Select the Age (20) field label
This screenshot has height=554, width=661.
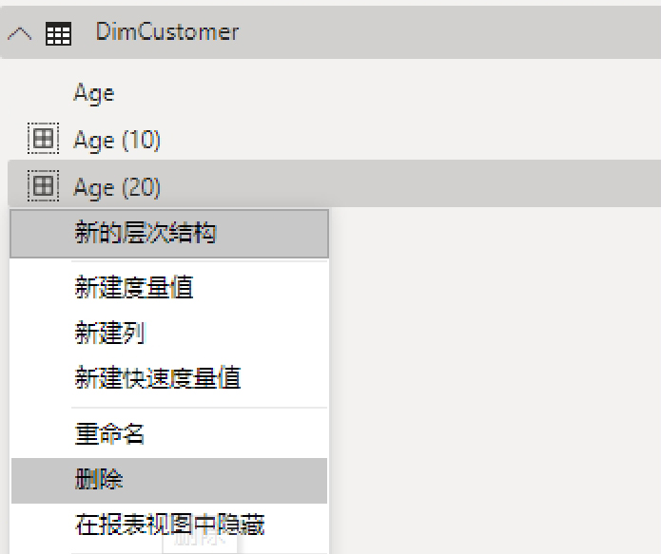(x=117, y=187)
